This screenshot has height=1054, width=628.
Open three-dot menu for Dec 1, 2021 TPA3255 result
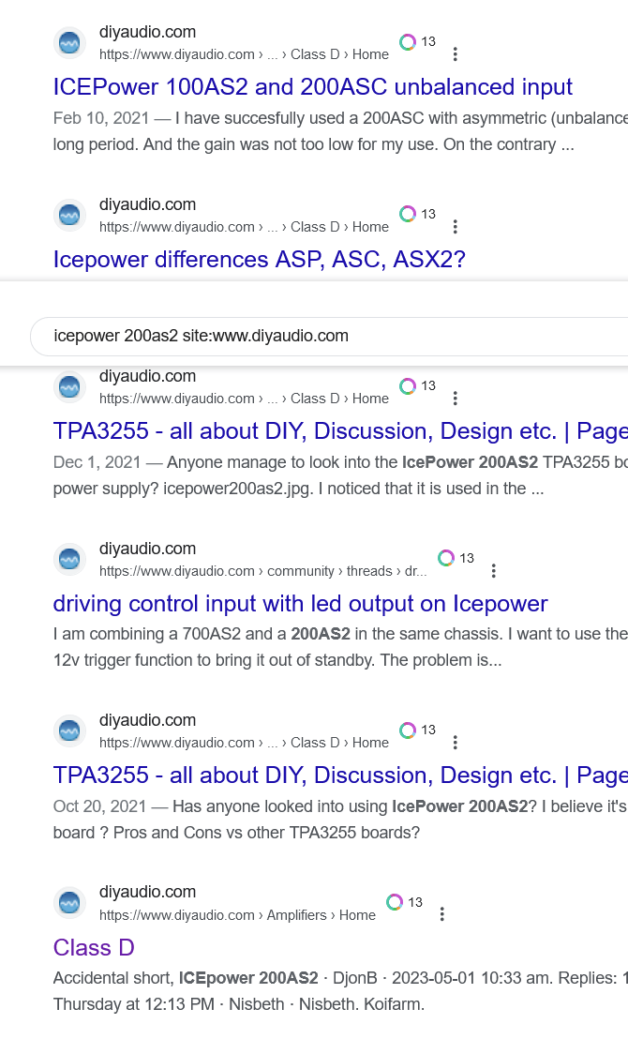click(x=456, y=399)
